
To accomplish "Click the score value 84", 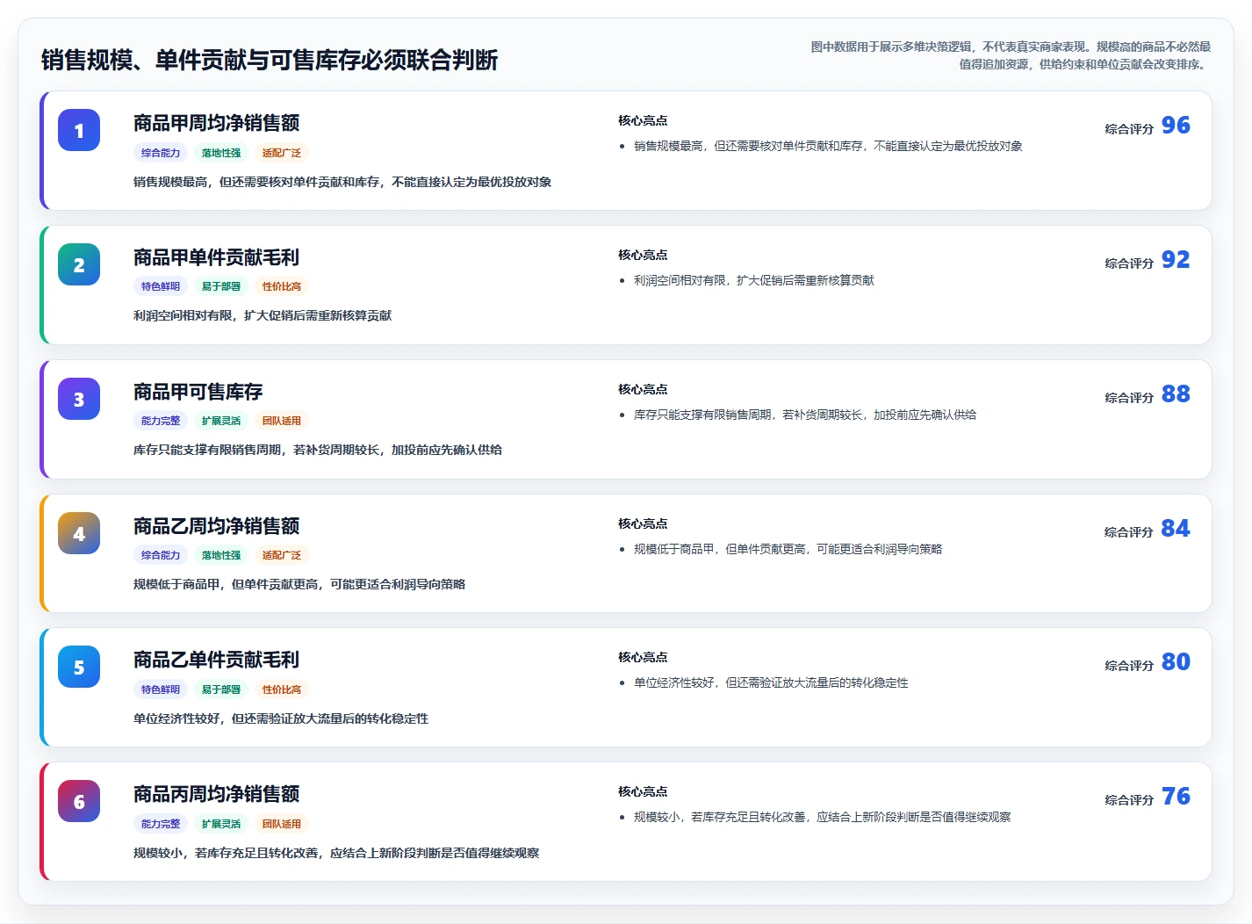I will click(x=1176, y=529).
